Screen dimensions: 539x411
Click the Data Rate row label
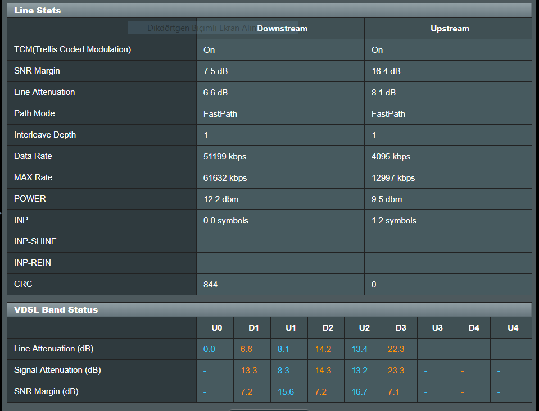click(x=33, y=156)
